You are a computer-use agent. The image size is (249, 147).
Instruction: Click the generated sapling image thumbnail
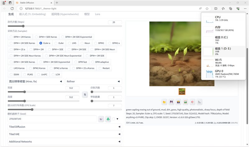click(182, 91)
